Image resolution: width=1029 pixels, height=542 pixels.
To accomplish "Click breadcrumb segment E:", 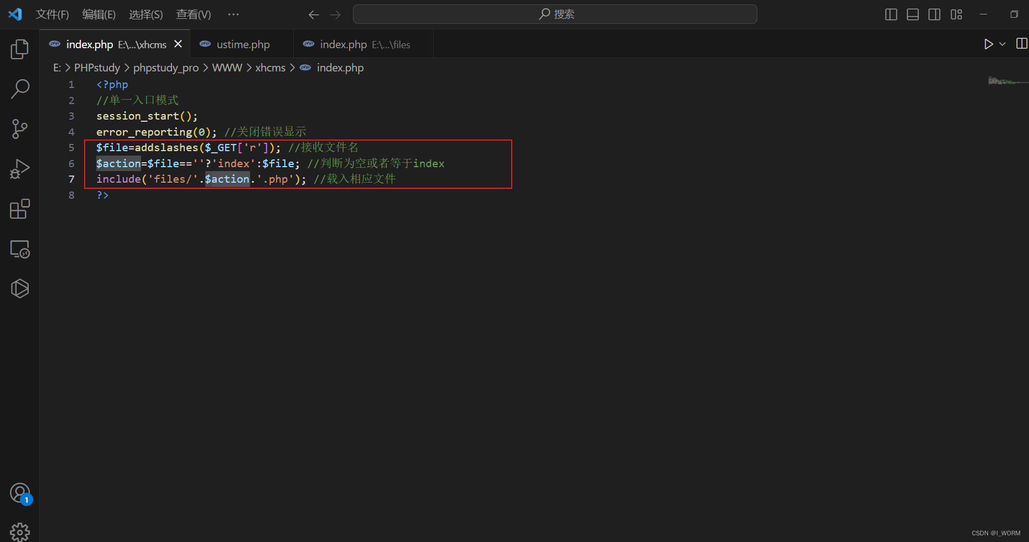I will click(x=57, y=68).
